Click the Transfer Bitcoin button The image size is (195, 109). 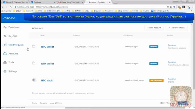(x=177, y=28)
